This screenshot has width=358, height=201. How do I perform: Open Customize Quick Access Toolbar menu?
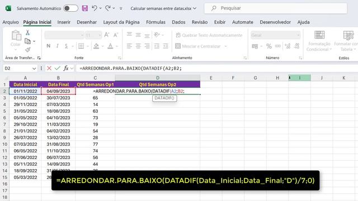[121, 8]
